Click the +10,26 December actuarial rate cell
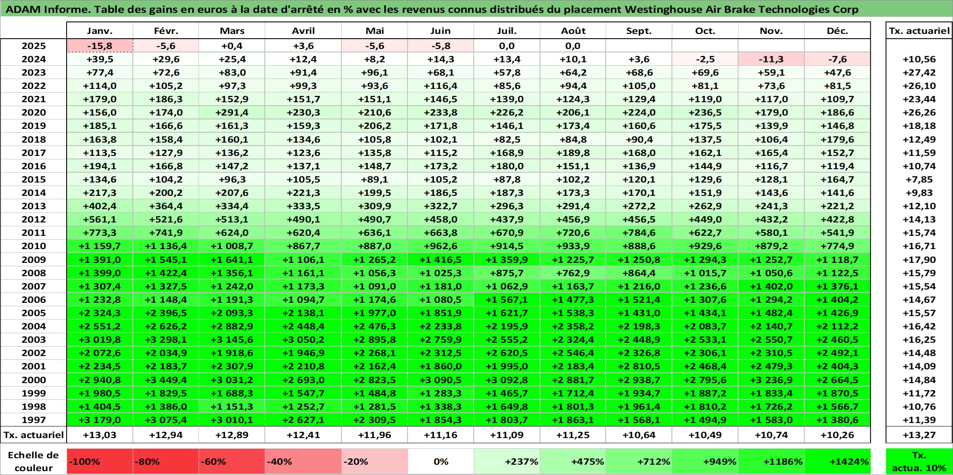The width and height of the screenshot is (953, 475). (837, 435)
